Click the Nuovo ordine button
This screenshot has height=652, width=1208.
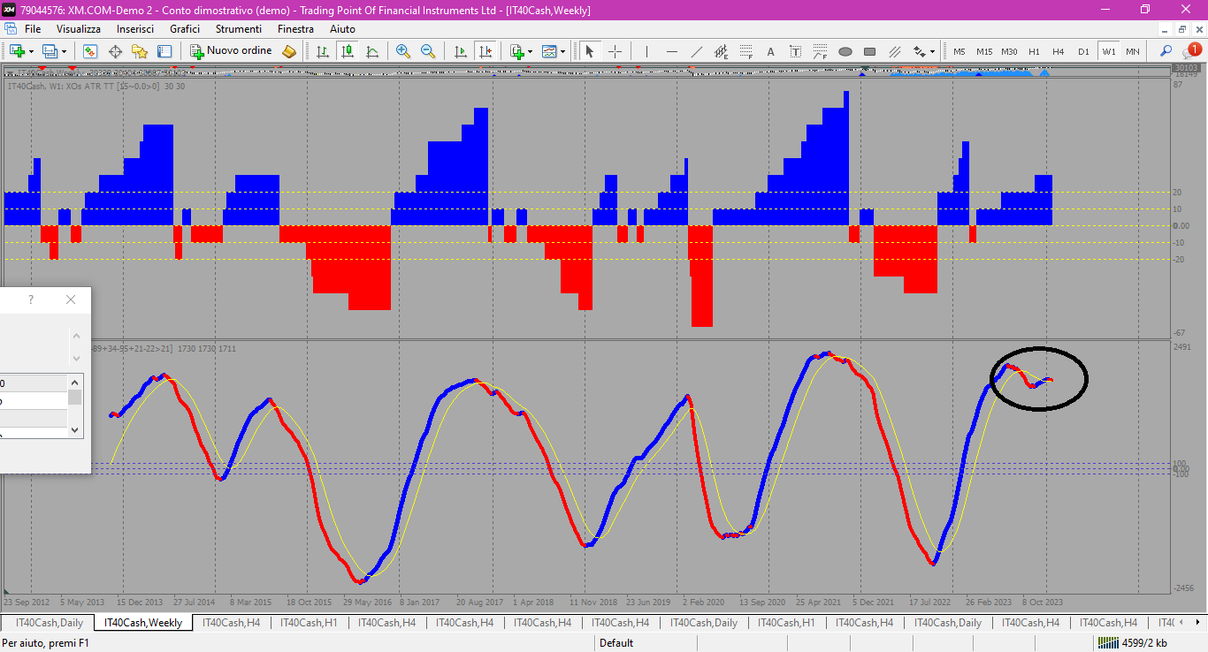coord(230,51)
